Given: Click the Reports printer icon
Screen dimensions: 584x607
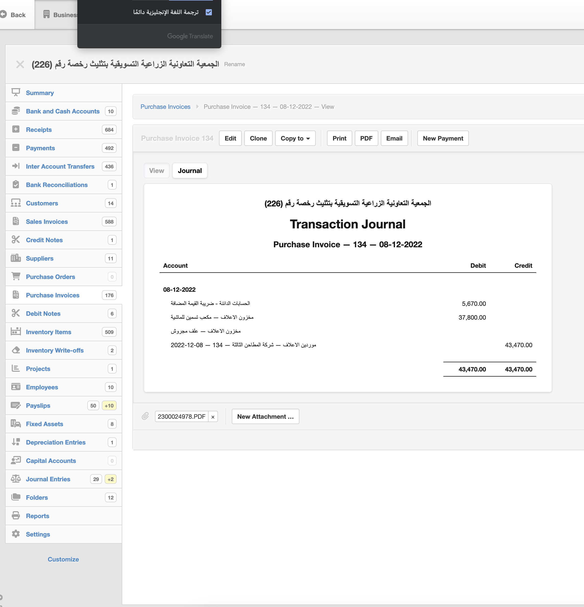Looking at the screenshot, I should click(16, 516).
